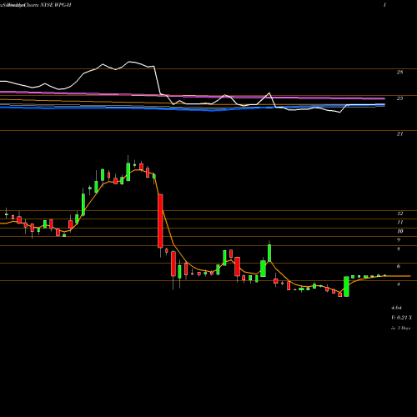The image size is (417, 417).
Task: Click the large green candle at the recent rebound
Action: [x=346, y=286]
